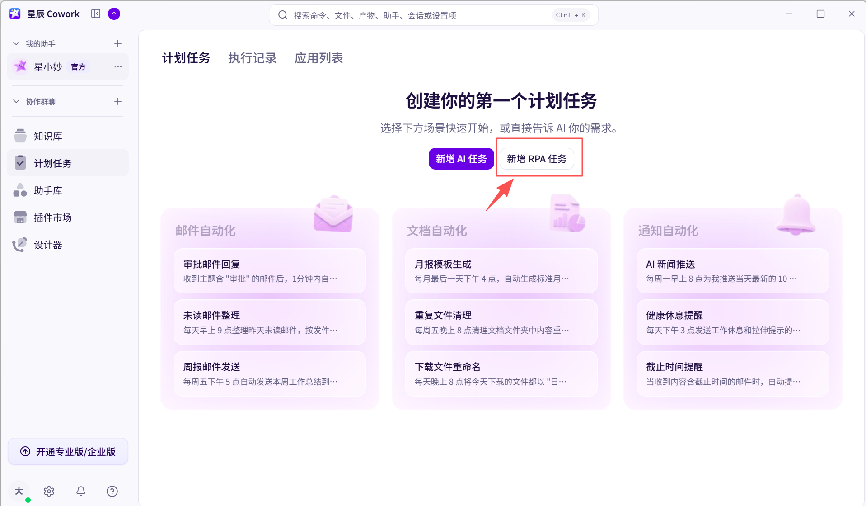
Task: Click the 新增 AI 任务 button
Action: [x=461, y=159]
